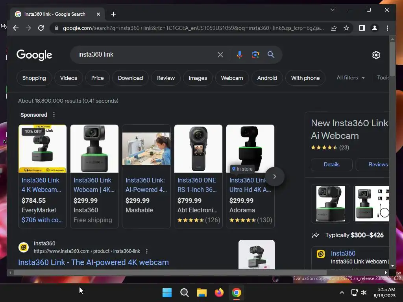Screen dimensions: 403x302
Task: Select the Download filter chip
Action: click(130, 78)
